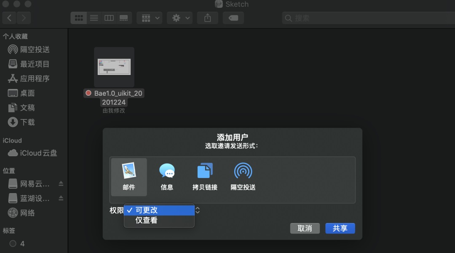Choose the 邮件 Mail share option
The image size is (455, 253).
(x=129, y=177)
